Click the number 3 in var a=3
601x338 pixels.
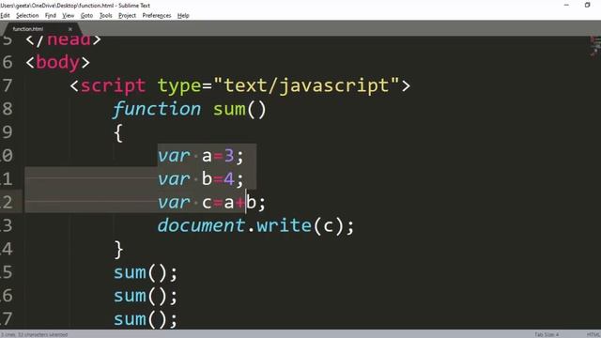click(229, 156)
